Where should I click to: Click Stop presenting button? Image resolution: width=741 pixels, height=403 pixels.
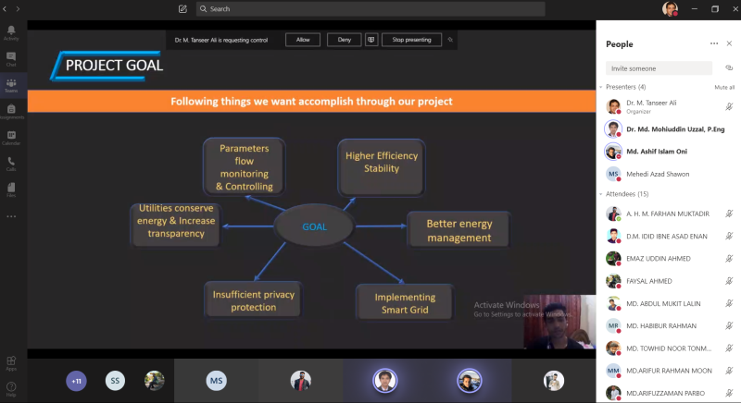tap(411, 40)
